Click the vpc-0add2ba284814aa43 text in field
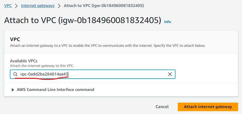 tap(44, 74)
